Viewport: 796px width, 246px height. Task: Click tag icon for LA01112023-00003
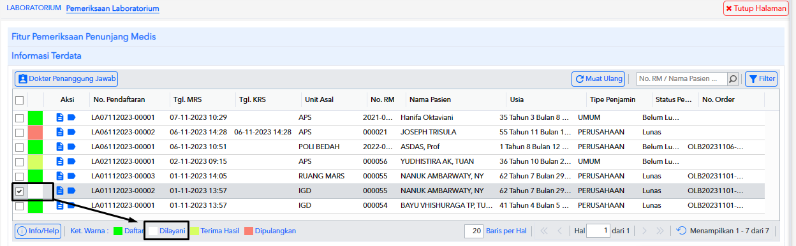coord(71,176)
